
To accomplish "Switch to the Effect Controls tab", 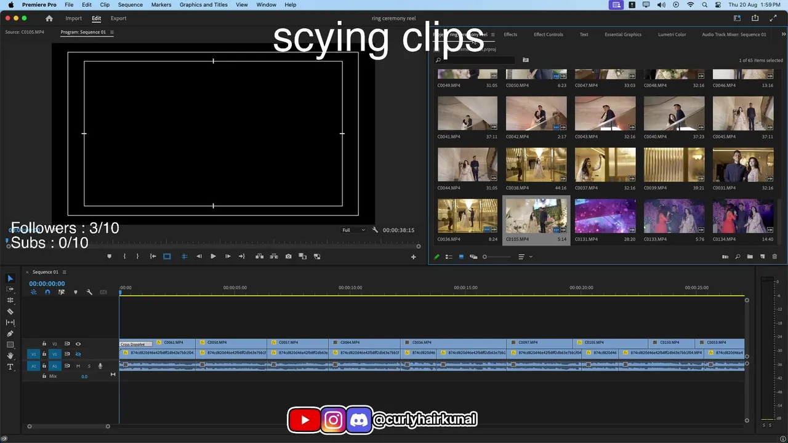I will [548, 34].
